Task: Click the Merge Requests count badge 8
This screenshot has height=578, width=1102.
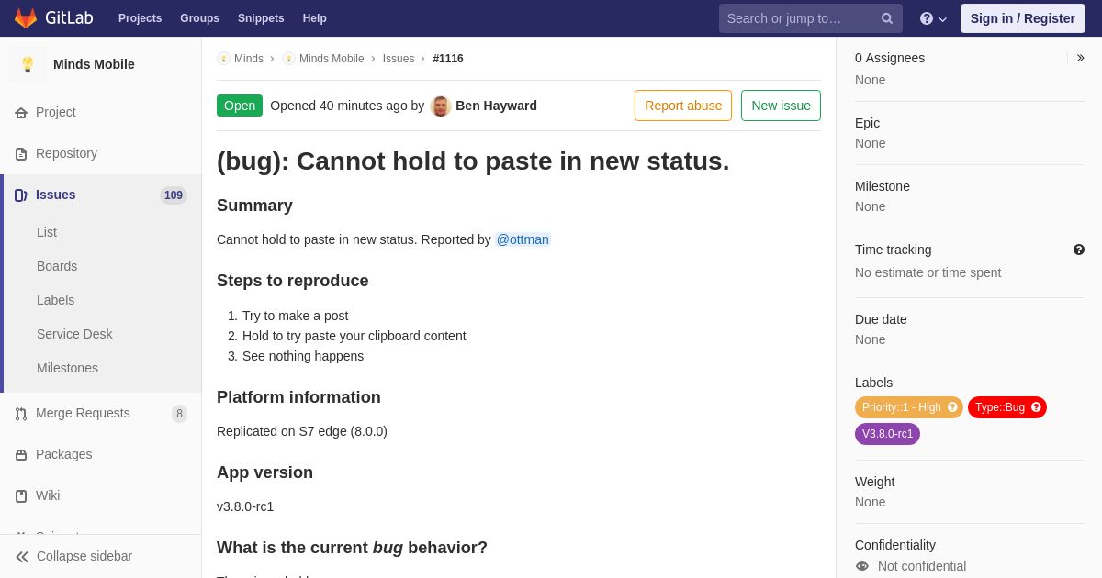Action: 179,414
